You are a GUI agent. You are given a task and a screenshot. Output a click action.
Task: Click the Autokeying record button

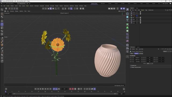point(73,89)
